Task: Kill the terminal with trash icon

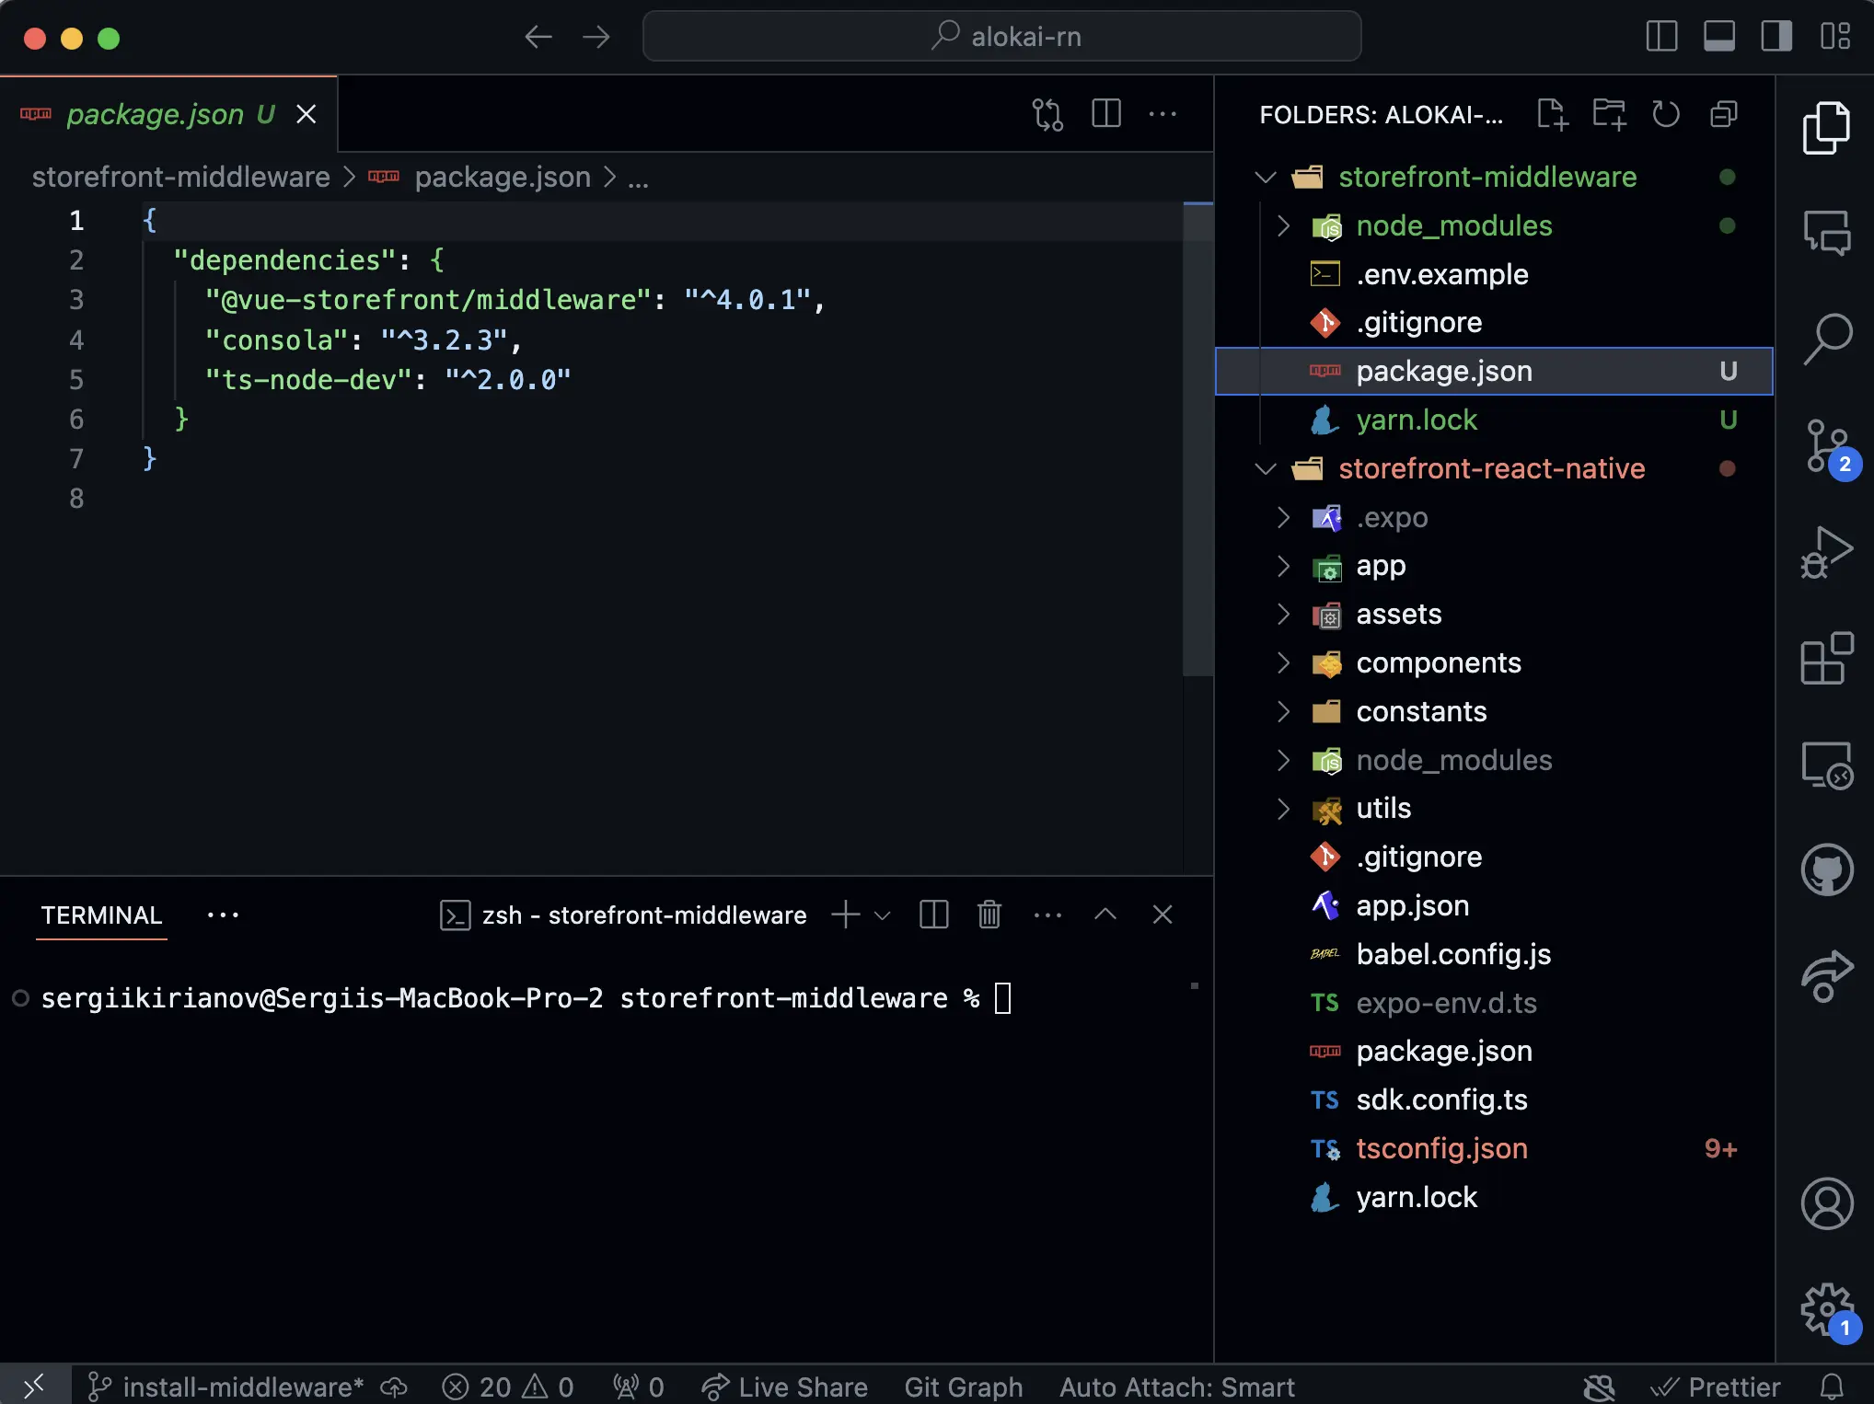Action: (x=989, y=915)
